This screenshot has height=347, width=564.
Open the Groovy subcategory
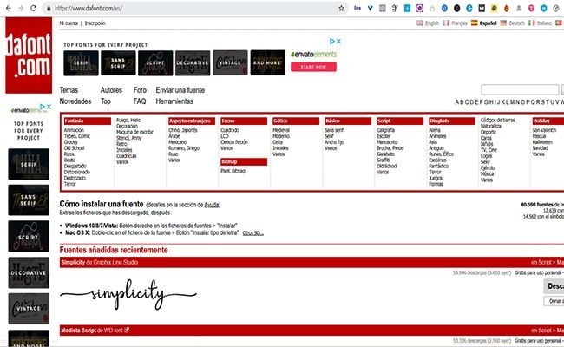(x=71, y=142)
